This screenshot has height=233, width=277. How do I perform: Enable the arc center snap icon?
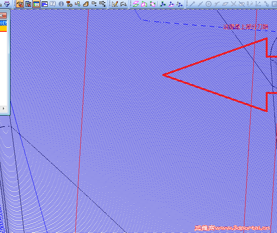click(209, 4)
